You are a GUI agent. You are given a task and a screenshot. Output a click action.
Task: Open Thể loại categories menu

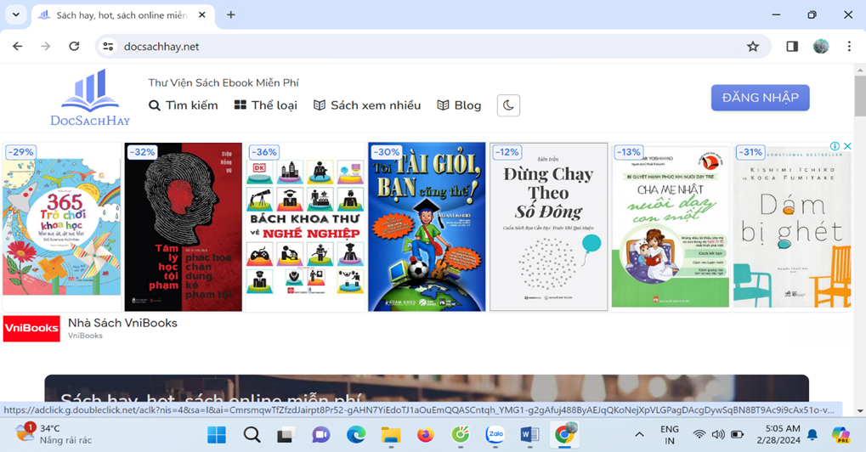[x=265, y=105]
